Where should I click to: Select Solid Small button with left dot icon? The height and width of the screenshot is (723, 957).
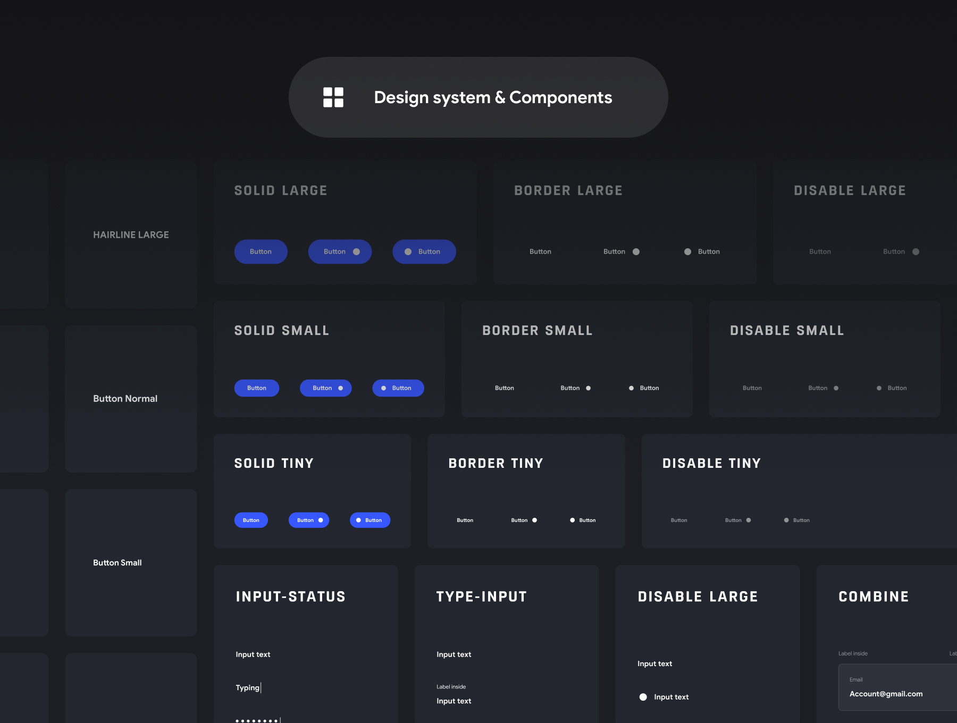pyautogui.click(x=398, y=388)
